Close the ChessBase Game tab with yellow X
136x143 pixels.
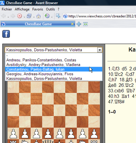click(72, 24)
